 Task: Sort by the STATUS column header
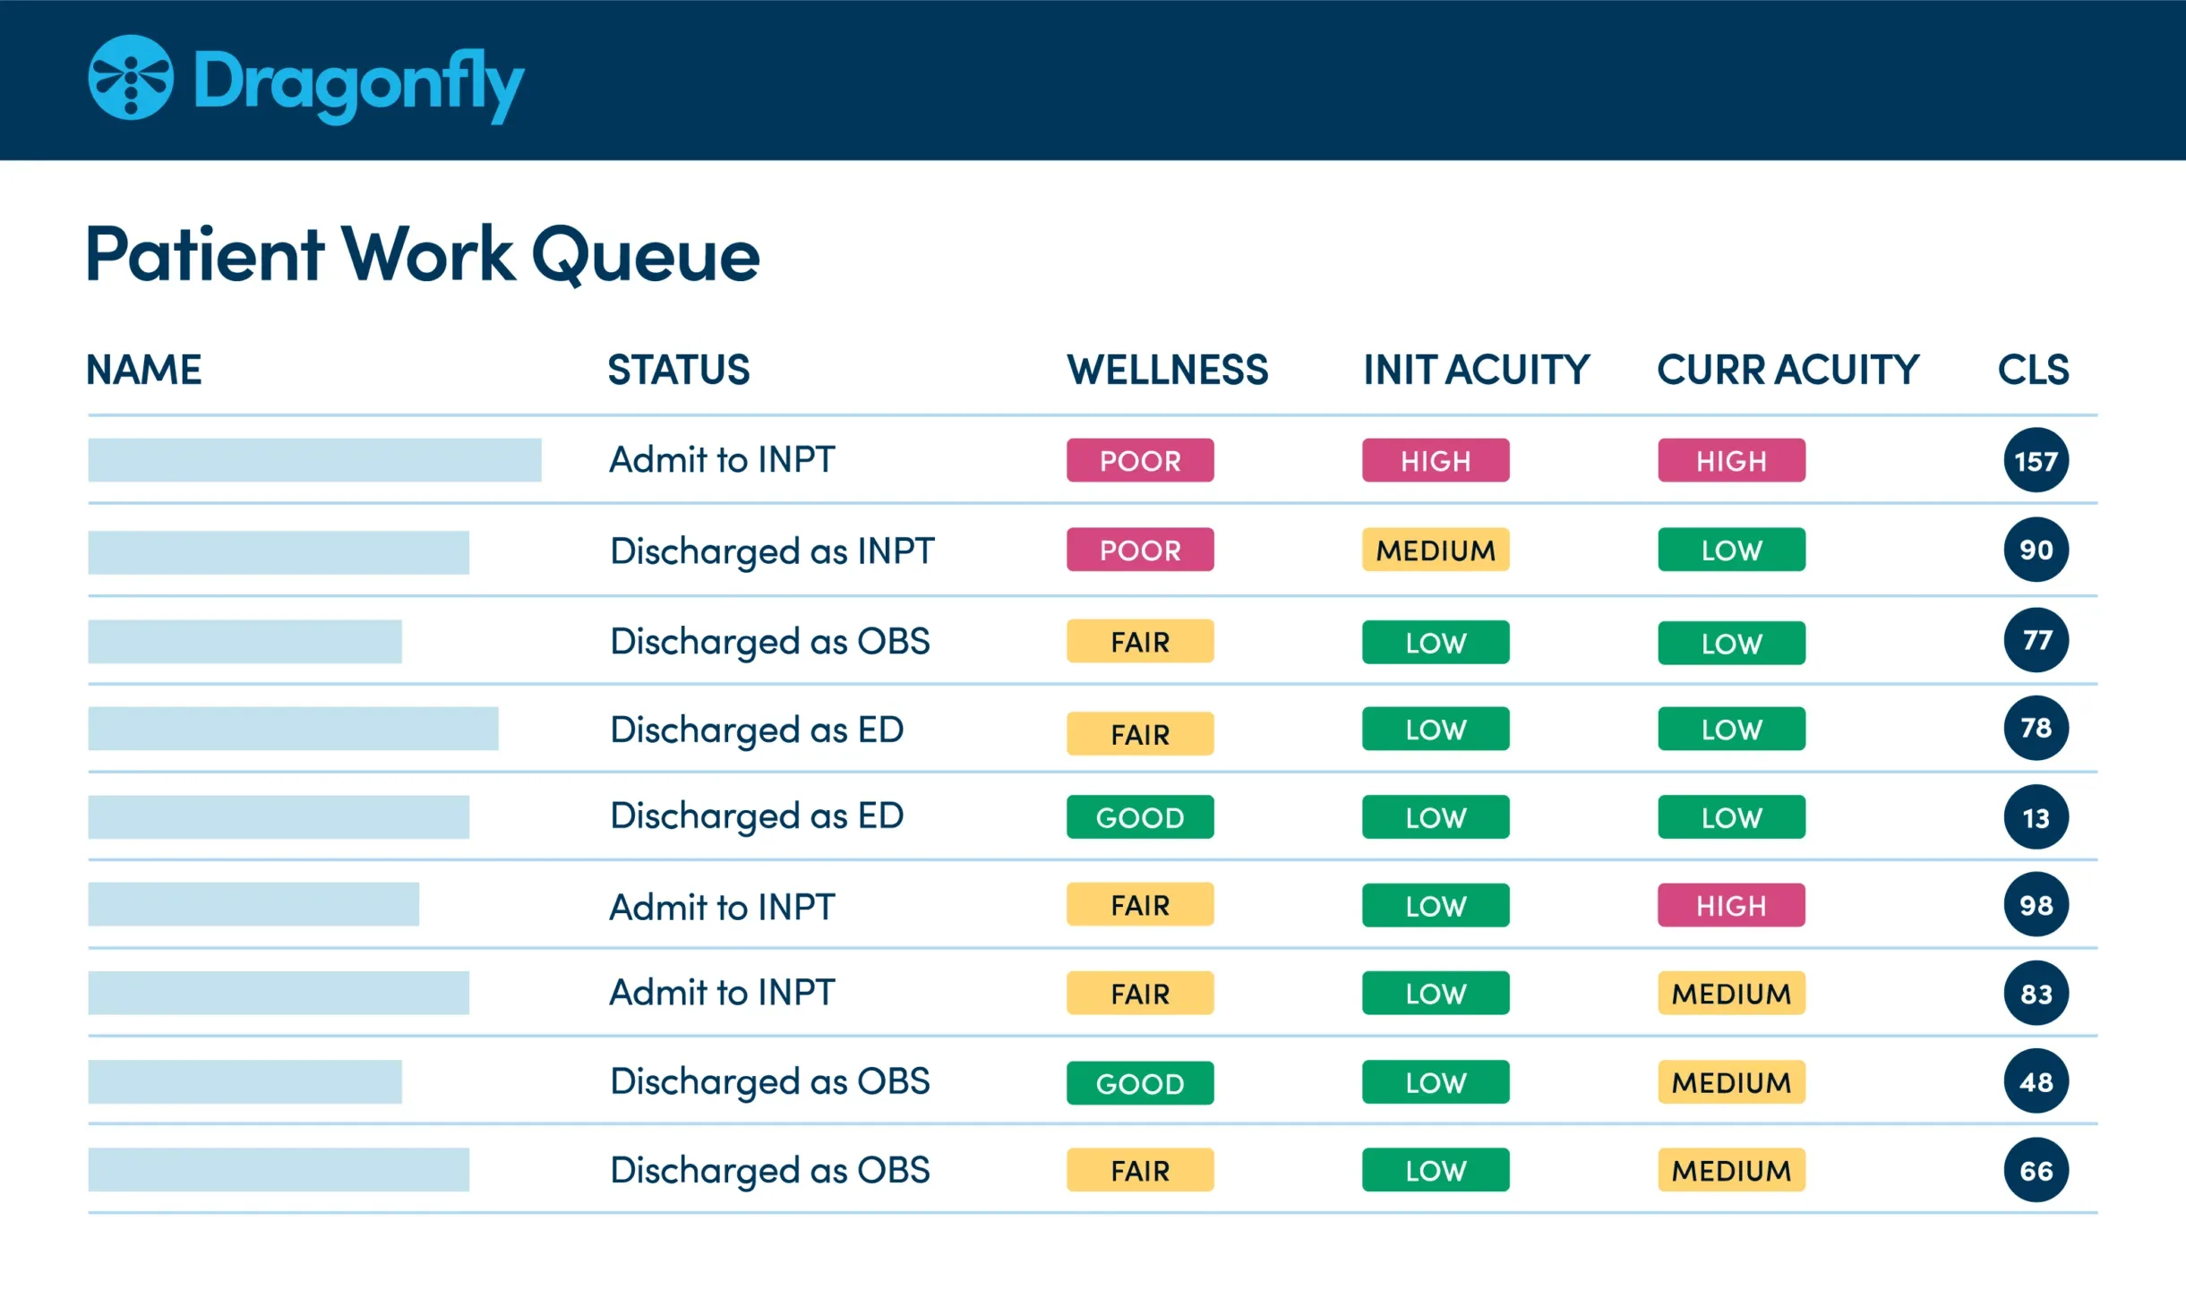point(679,370)
